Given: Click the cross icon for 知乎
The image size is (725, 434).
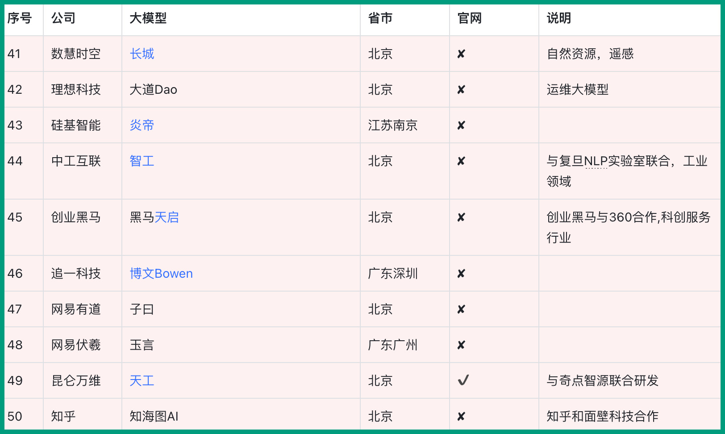Looking at the screenshot, I should click(461, 417).
